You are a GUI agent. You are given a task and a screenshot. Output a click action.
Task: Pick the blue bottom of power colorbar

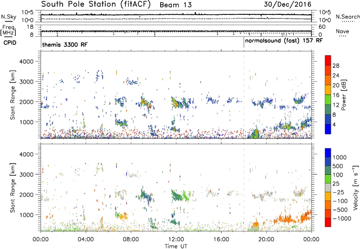(328, 129)
